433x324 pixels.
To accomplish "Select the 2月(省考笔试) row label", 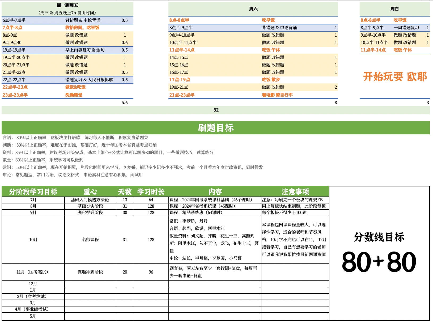I will coord(33,296).
